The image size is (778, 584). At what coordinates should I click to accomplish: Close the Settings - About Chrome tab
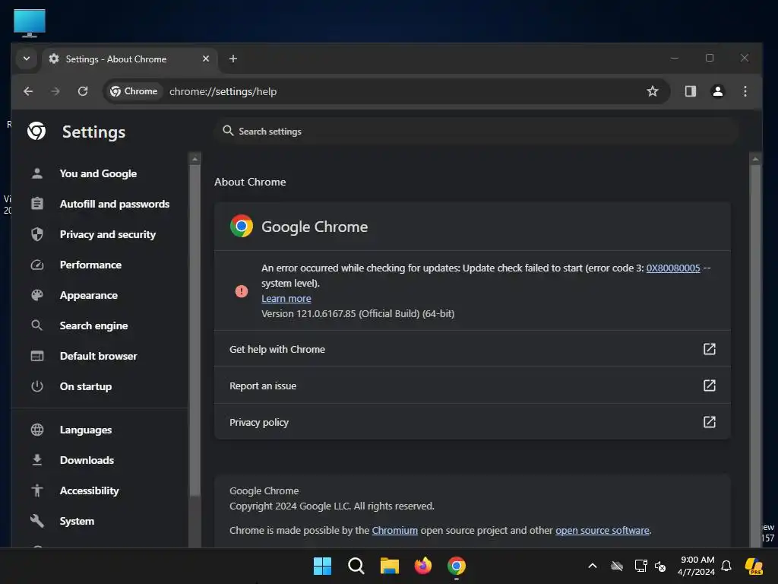click(206, 59)
